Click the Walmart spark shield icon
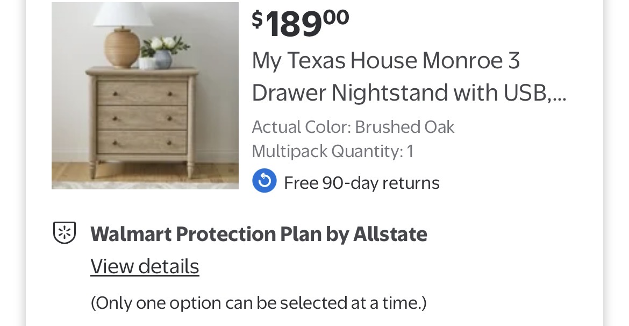 [x=65, y=233]
